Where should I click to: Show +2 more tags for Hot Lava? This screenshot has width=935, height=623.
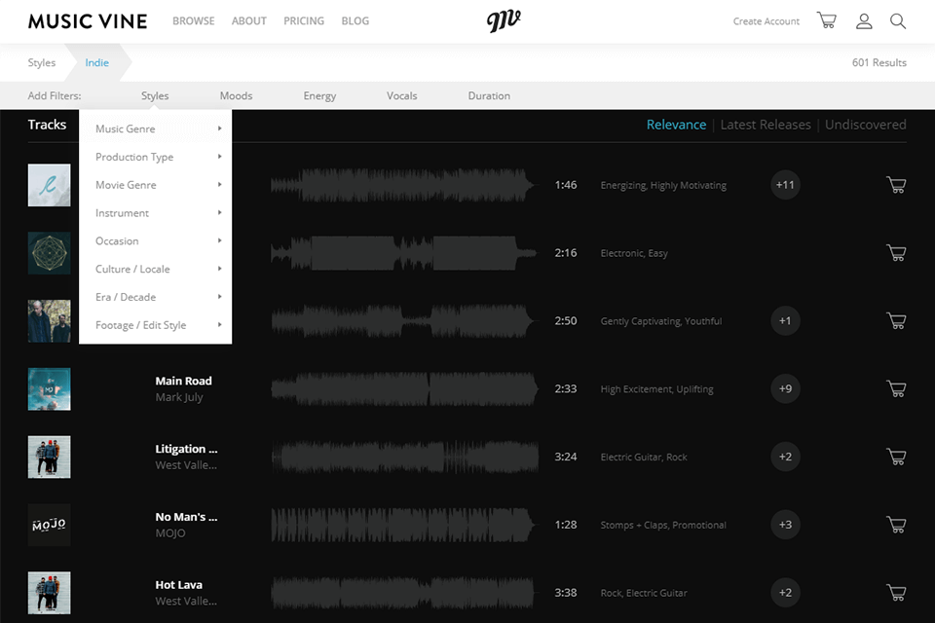785,593
